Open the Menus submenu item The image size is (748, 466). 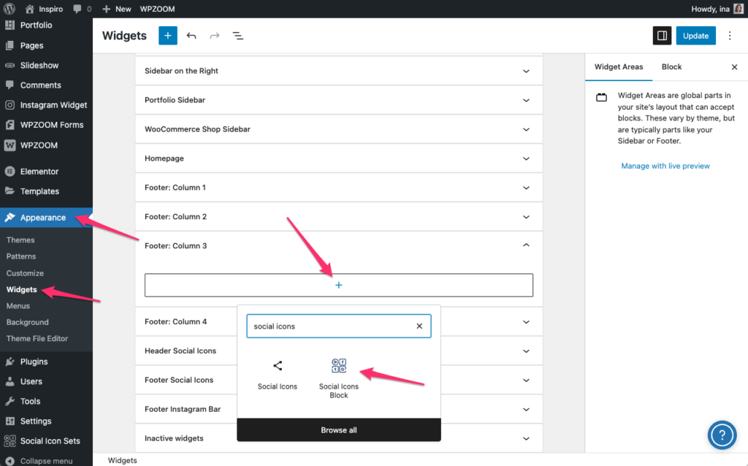tap(18, 306)
